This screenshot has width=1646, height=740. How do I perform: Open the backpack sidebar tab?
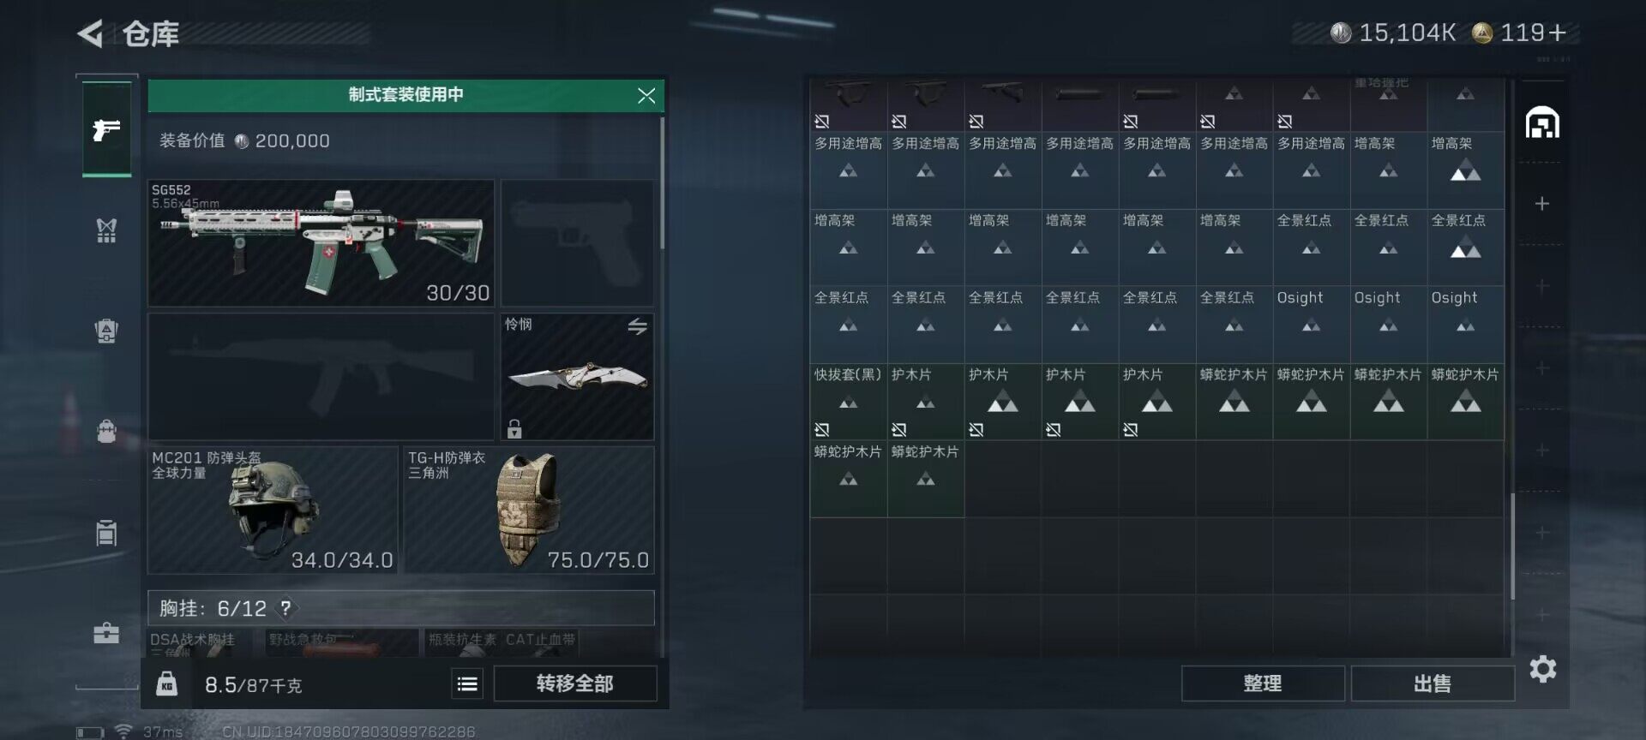point(106,430)
